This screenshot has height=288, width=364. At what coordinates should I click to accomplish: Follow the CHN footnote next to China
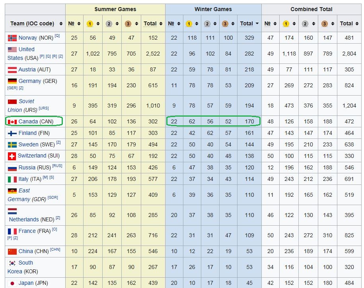(x=55, y=250)
